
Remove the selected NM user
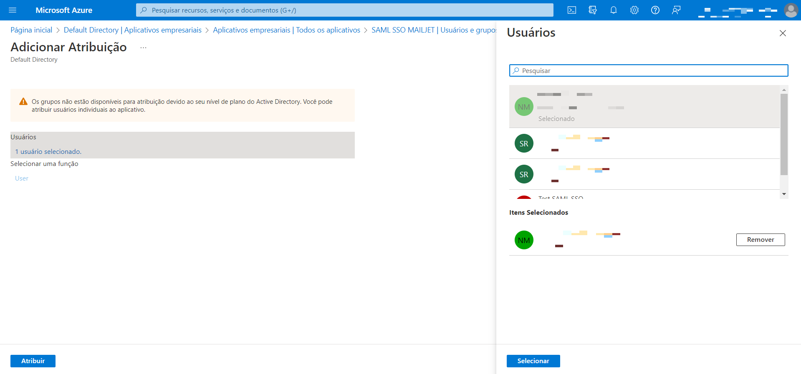pyautogui.click(x=761, y=240)
